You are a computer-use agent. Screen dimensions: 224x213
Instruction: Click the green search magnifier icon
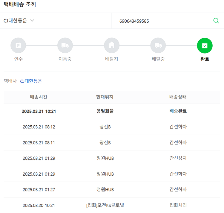tap(216, 21)
